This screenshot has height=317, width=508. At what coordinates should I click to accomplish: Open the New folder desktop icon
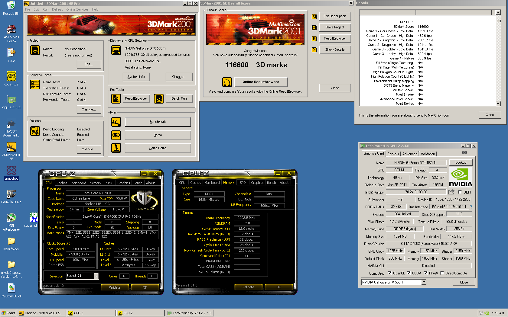[x=11, y=243]
